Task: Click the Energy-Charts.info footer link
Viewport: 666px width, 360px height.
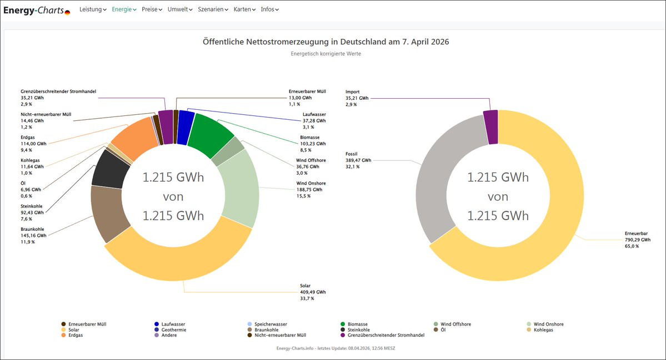Action: click(296, 348)
